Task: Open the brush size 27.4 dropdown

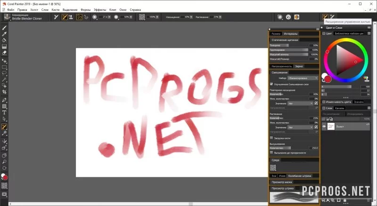Action: coord(109,17)
